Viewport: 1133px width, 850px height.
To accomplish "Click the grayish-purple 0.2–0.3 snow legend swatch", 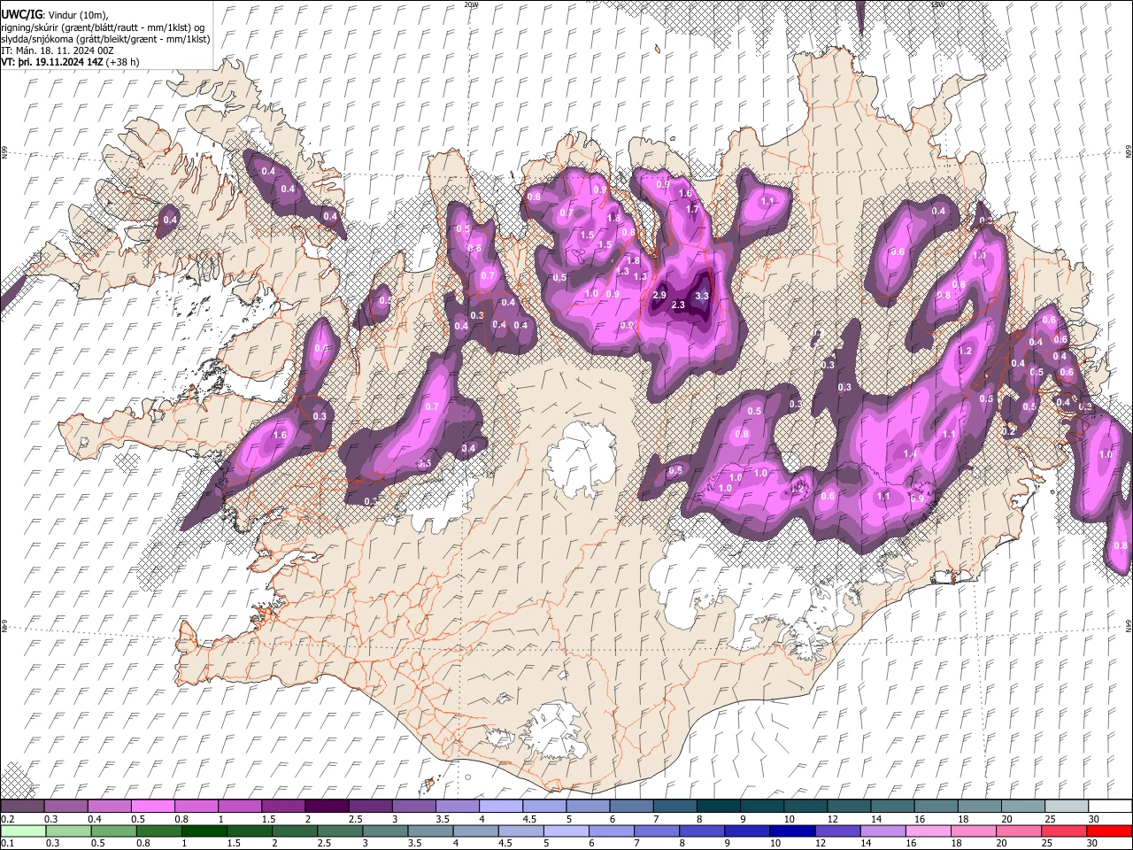I will click(x=24, y=806).
